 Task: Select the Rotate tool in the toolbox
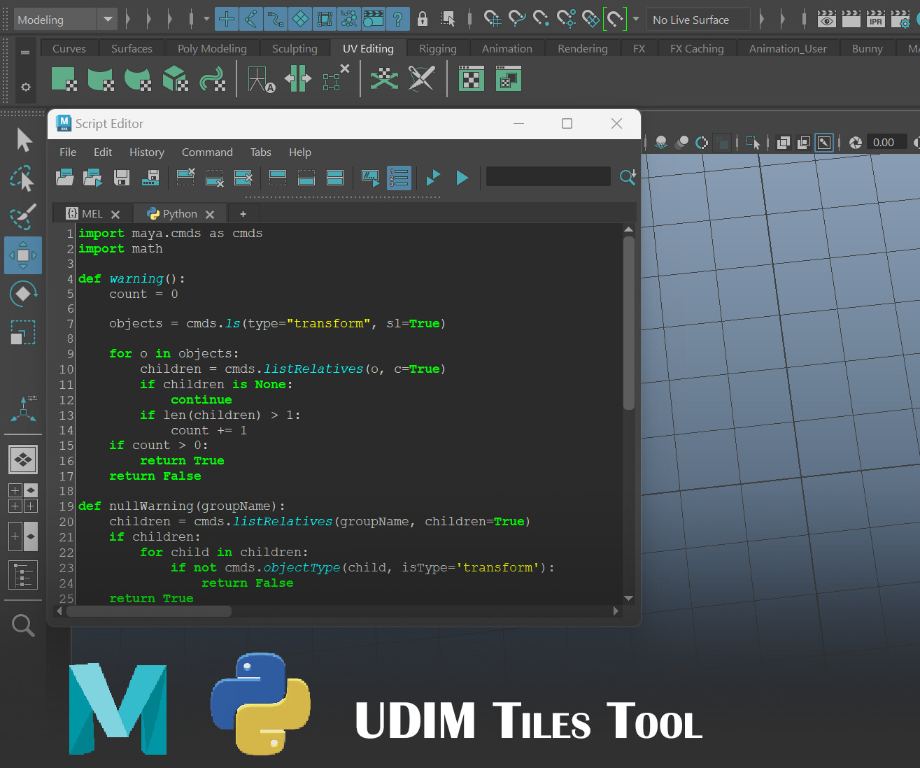click(23, 294)
